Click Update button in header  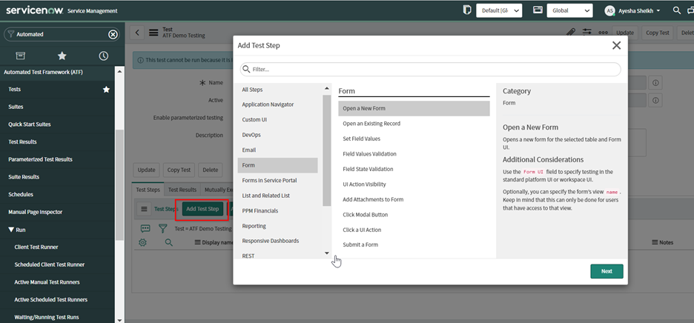[x=625, y=33]
